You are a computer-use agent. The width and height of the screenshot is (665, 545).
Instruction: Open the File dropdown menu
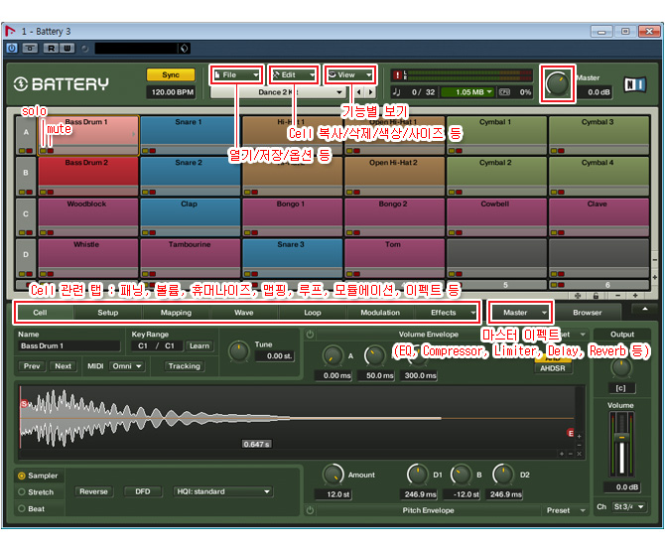(236, 74)
